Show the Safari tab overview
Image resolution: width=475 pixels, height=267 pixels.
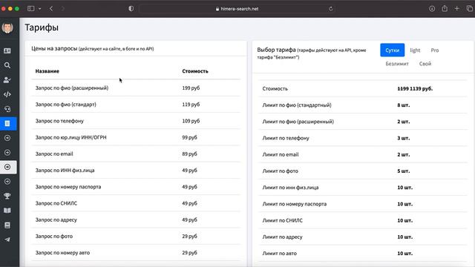[x=470, y=9]
